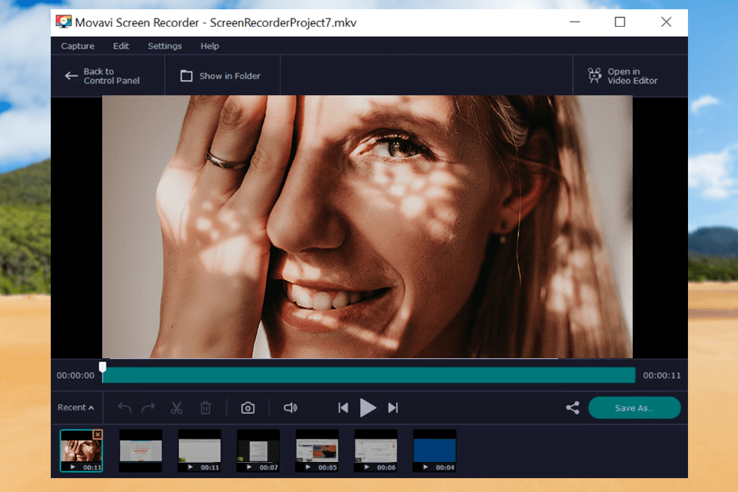Mute the audio with the speaker icon

(x=291, y=407)
